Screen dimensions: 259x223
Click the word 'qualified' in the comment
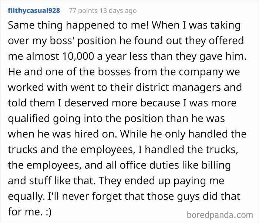[28, 119]
